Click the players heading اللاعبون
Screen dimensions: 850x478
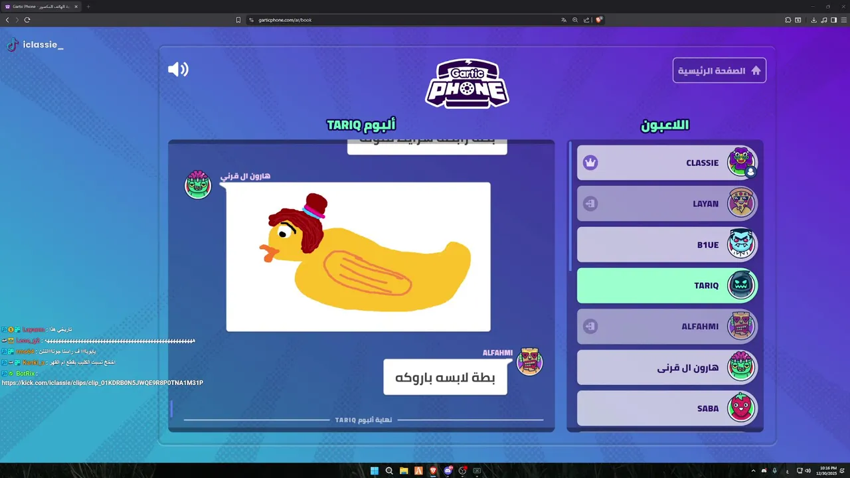pos(665,125)
